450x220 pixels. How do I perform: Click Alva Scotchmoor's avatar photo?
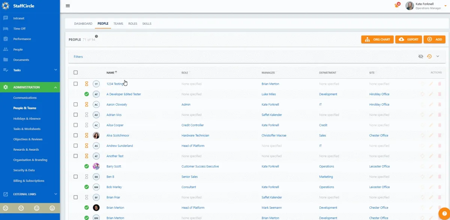[x=96, y=135]
